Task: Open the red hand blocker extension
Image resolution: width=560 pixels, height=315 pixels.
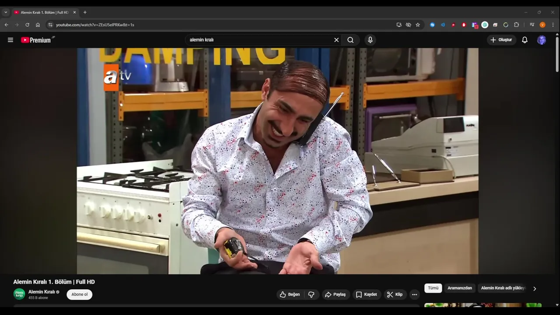Action: 464,25
